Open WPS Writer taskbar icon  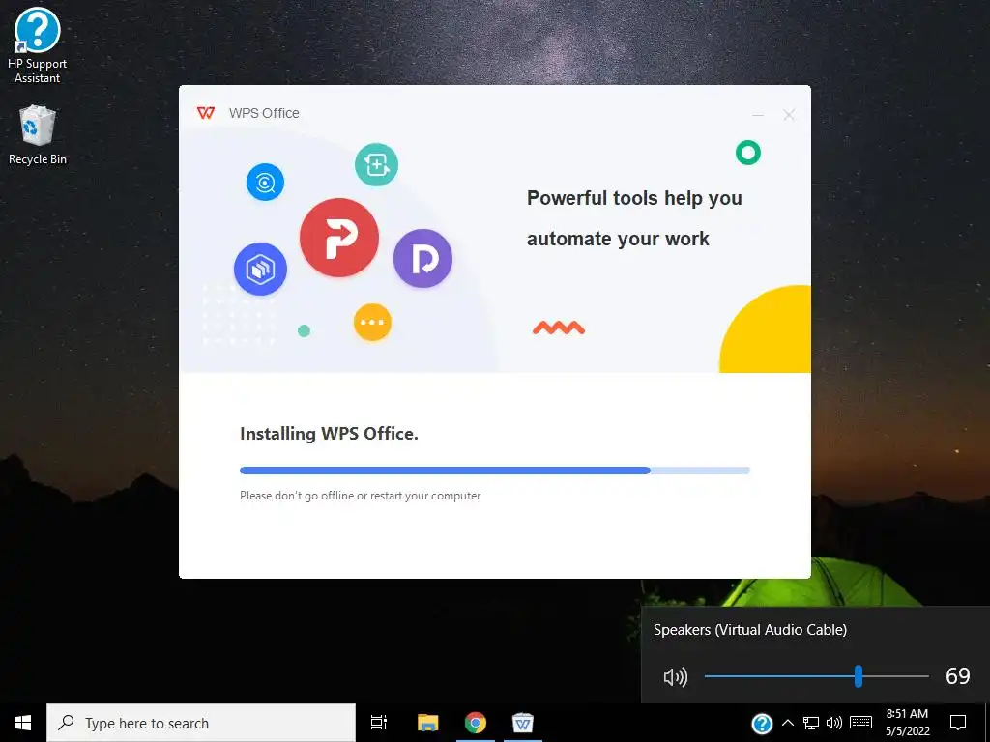pos(523,723)
